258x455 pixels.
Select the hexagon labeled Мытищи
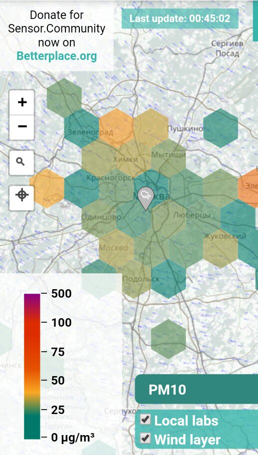[x=169, y=158]
